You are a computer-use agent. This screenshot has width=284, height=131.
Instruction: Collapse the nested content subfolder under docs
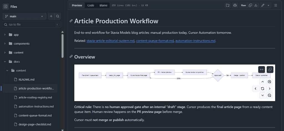pos(7,71)
